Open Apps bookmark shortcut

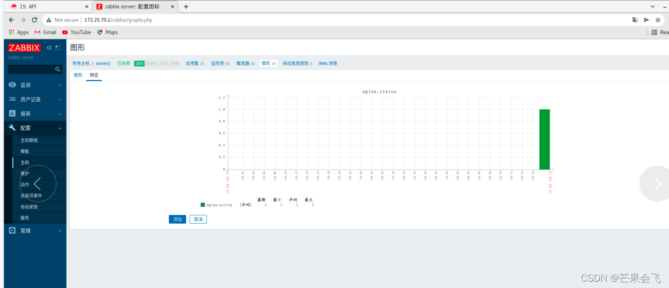(18, 32)
